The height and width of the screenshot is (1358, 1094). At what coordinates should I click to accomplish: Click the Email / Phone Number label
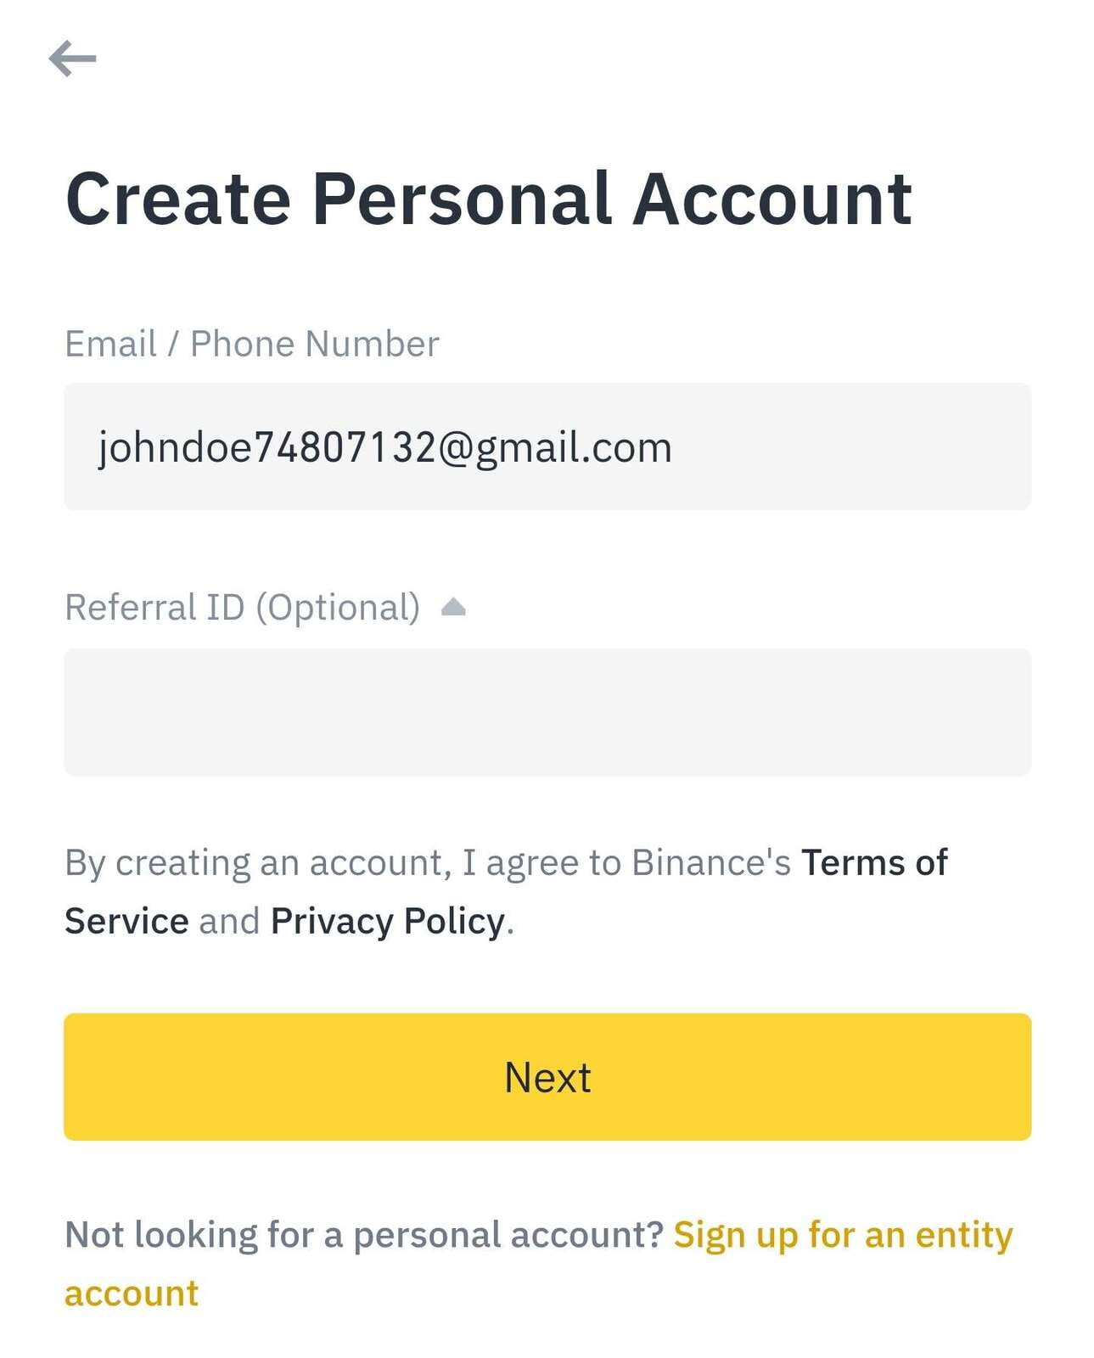(251, 344)
